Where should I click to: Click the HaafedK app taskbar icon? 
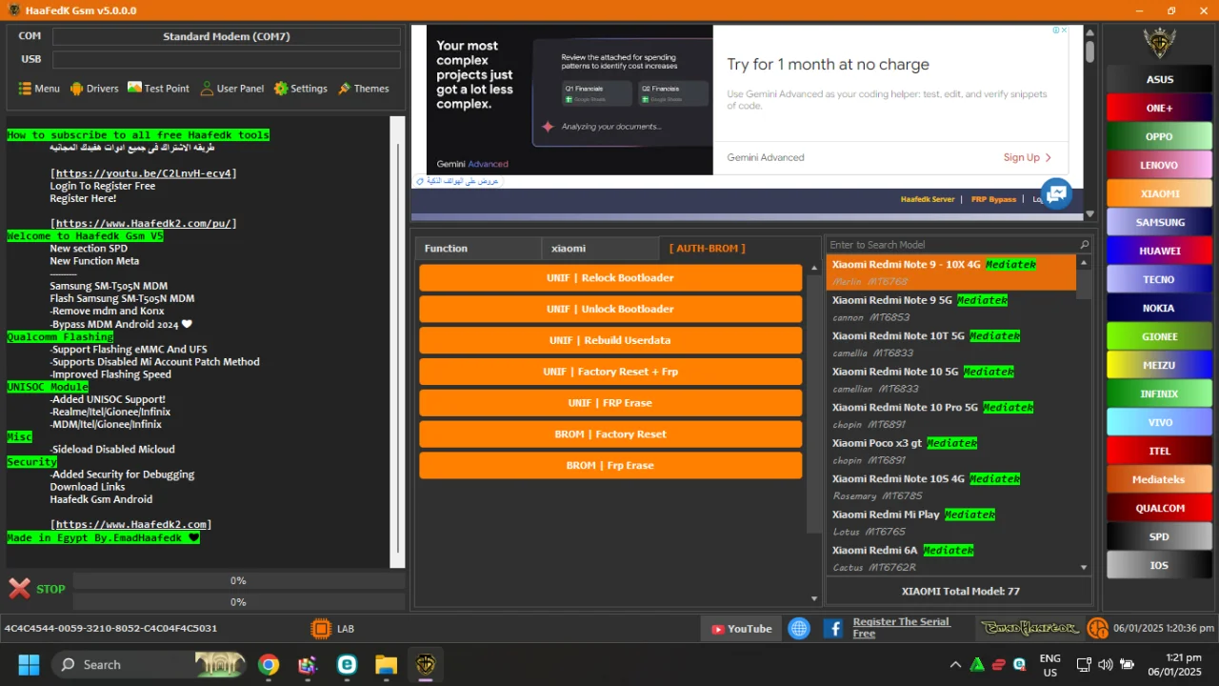coord(425,664)
